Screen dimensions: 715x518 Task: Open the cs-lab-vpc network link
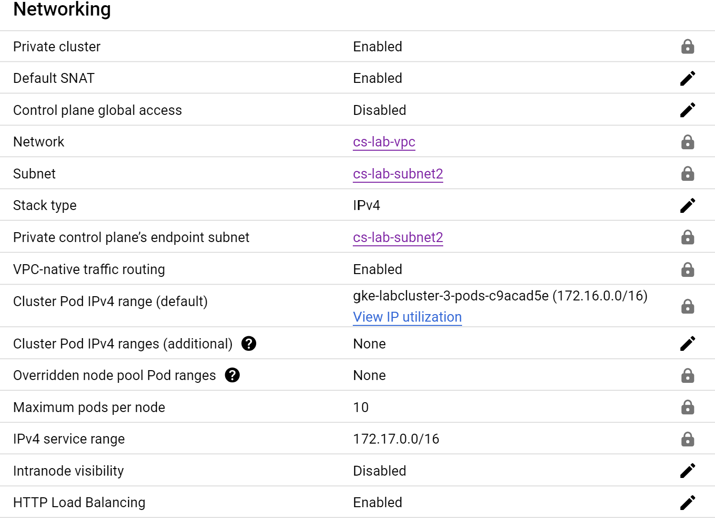384,142
